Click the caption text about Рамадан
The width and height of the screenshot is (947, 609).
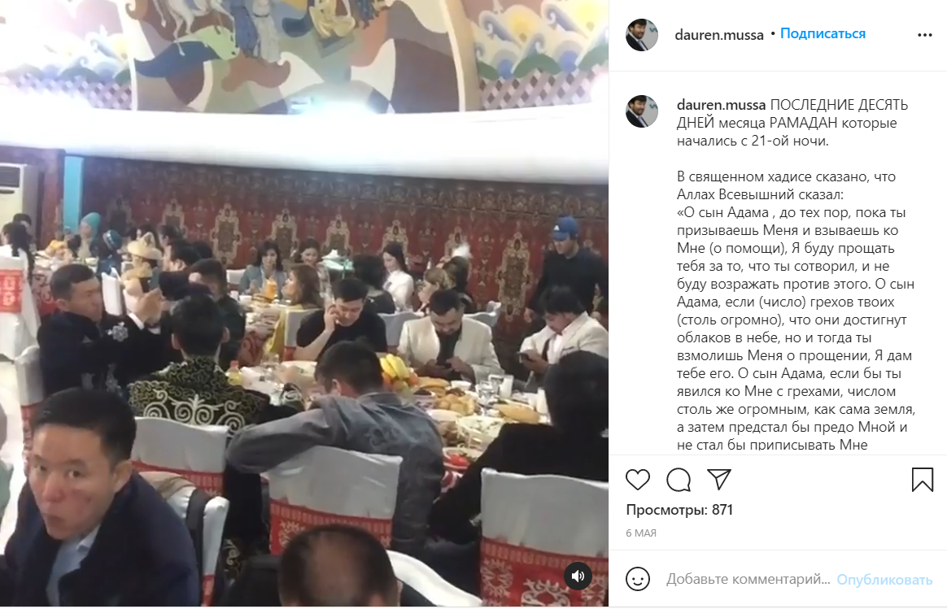tap(792, 123)
